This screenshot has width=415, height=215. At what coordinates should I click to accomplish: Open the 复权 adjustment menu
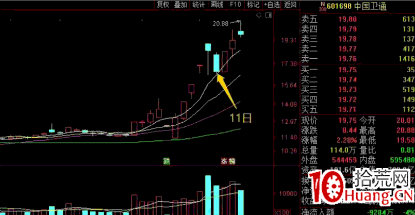163,4
